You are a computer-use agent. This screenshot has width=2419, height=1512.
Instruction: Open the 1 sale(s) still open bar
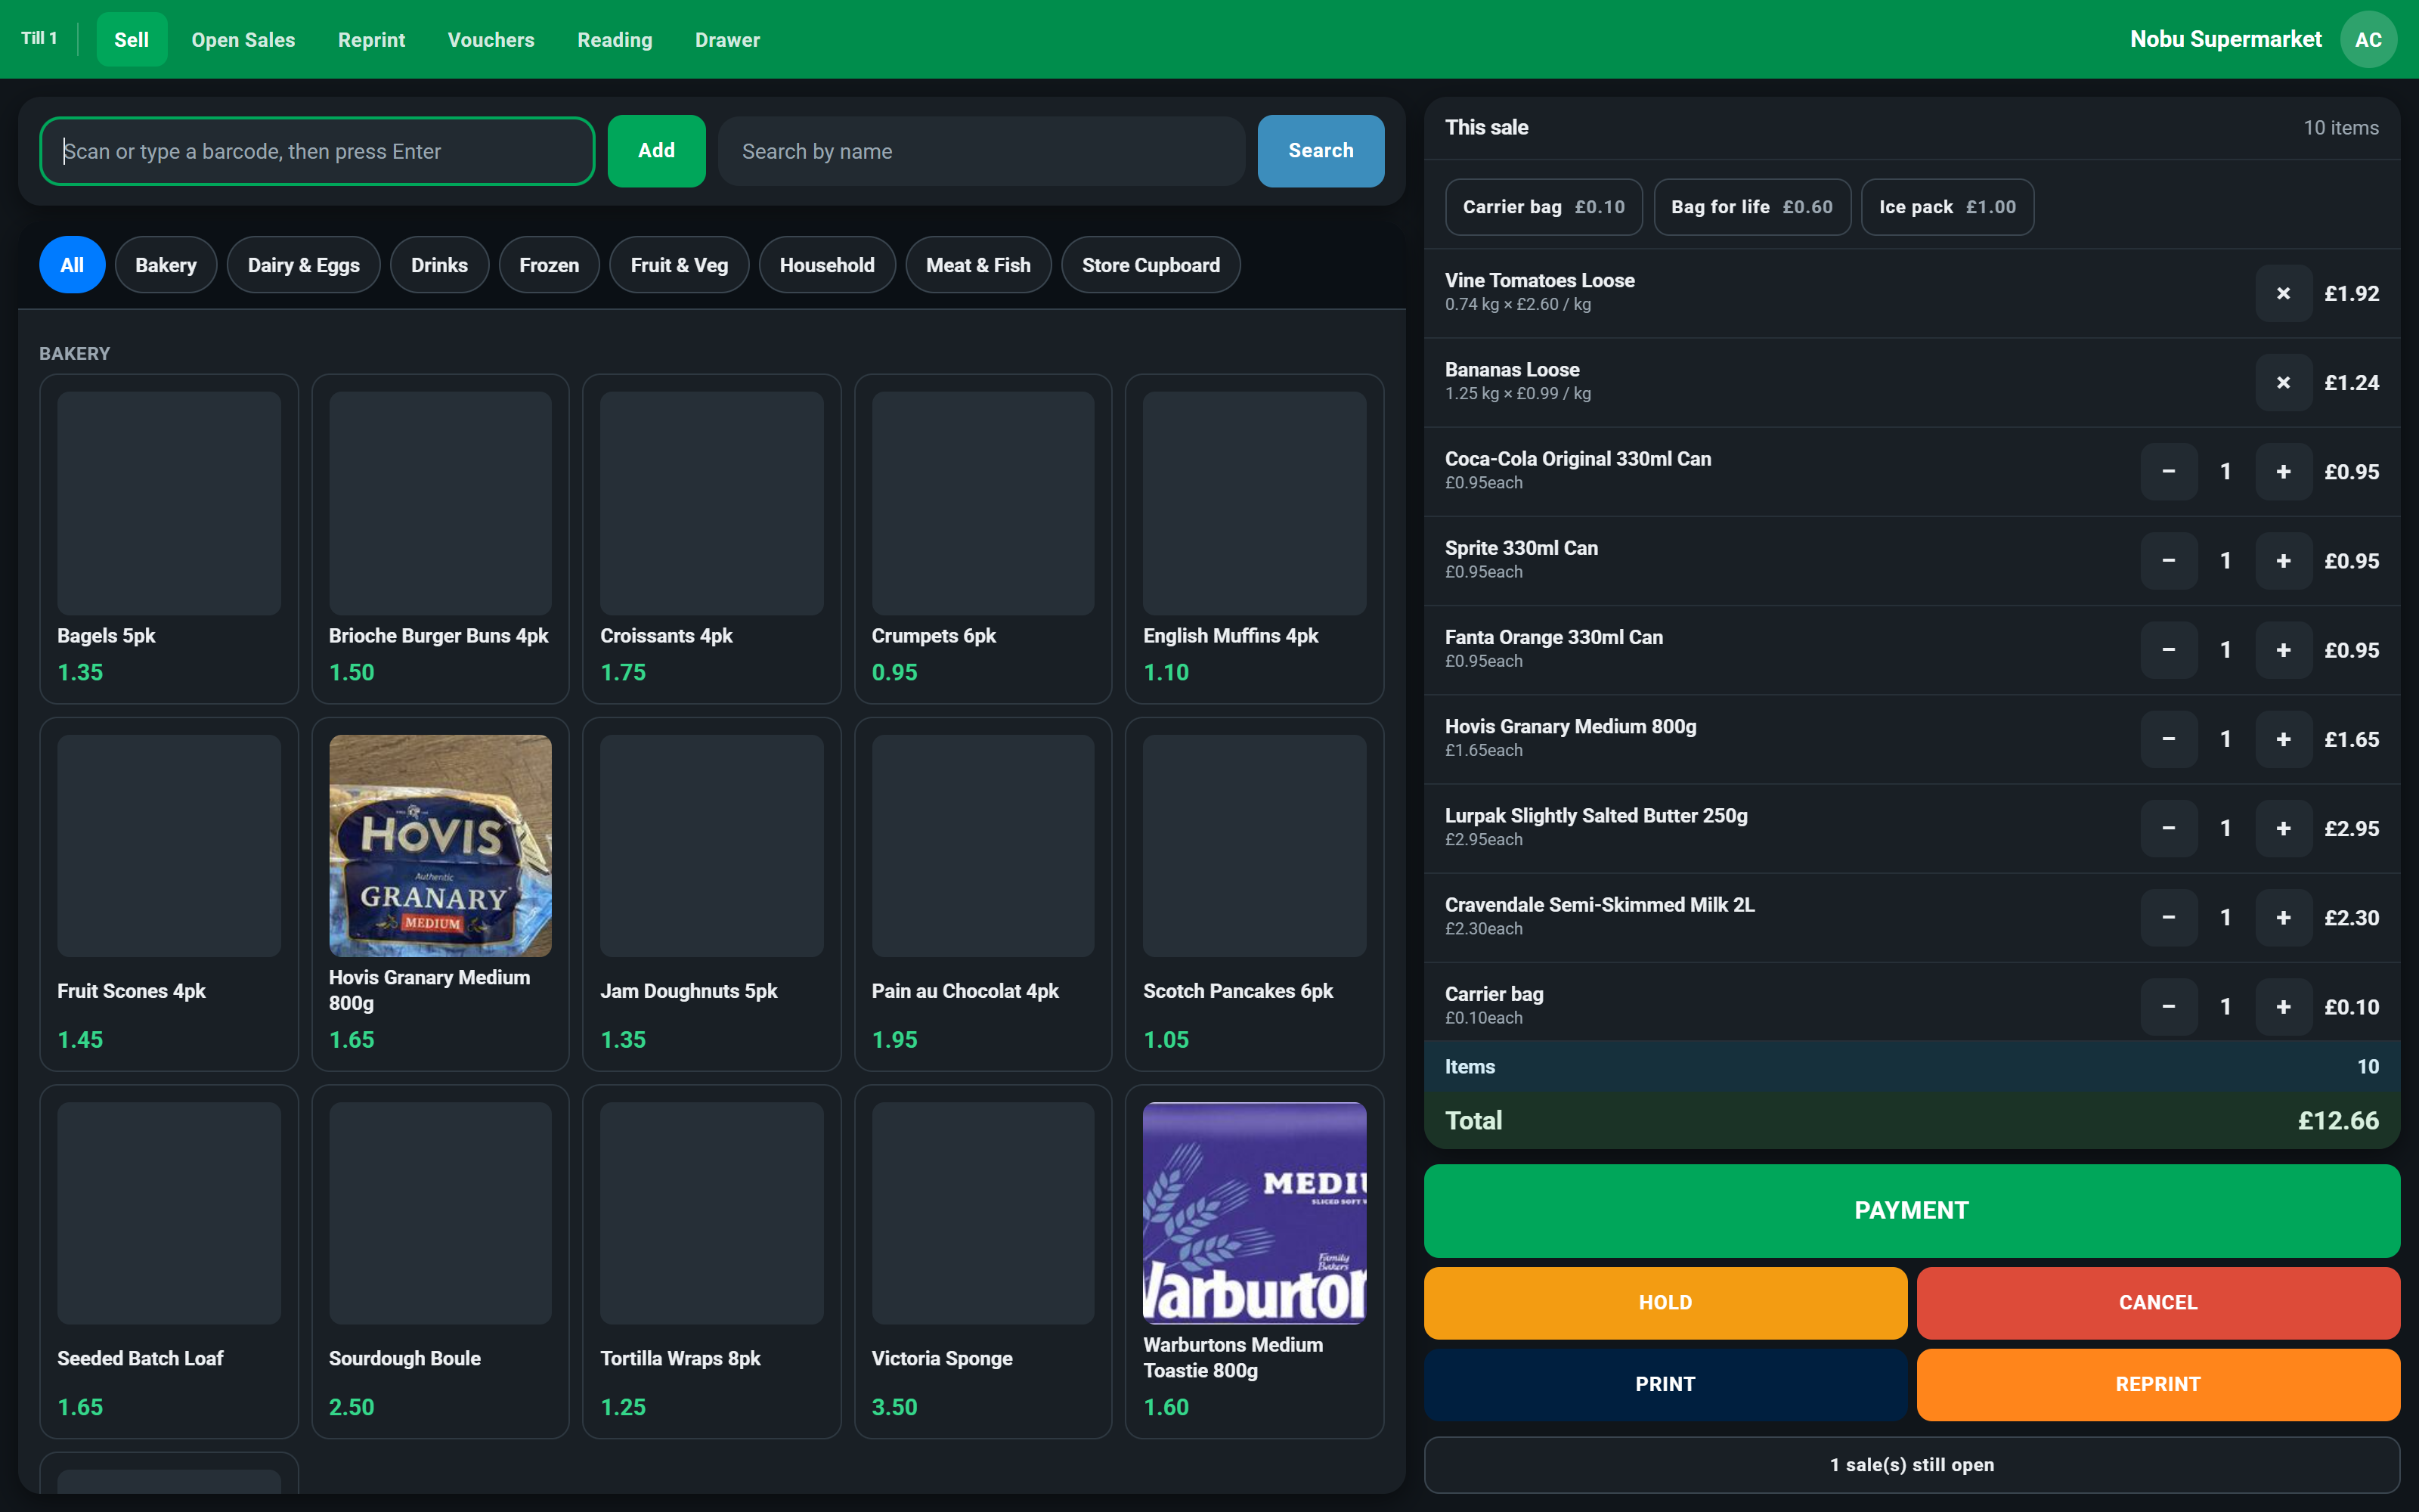1911,1465
